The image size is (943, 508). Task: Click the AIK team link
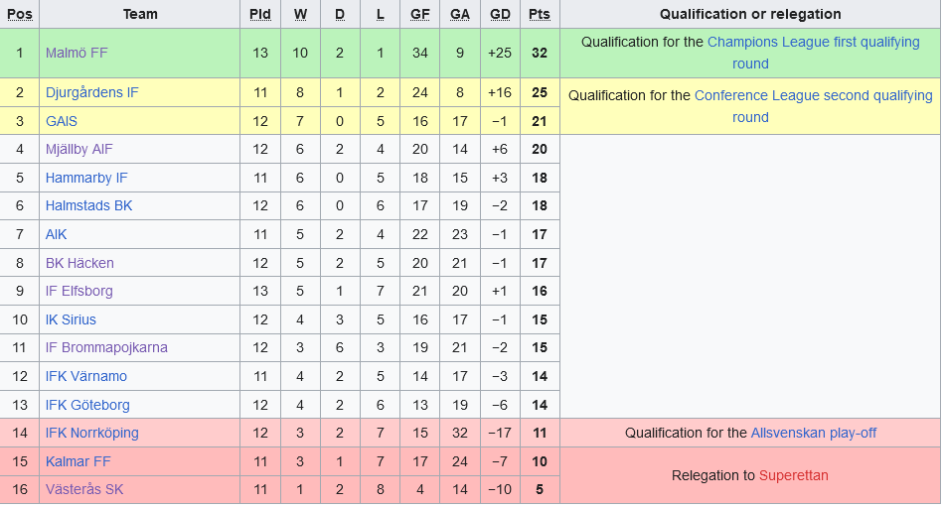pos(57,234)
